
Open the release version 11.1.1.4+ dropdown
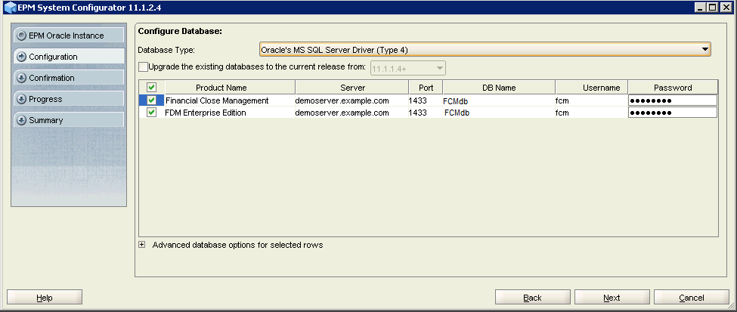click(x=439, y=68)
